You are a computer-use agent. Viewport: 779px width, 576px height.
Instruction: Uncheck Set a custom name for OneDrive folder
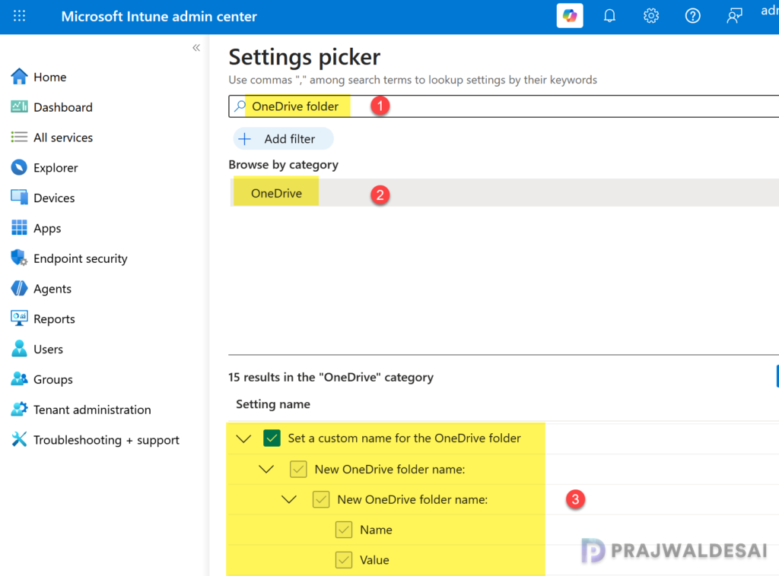click(x=272, y=438)
